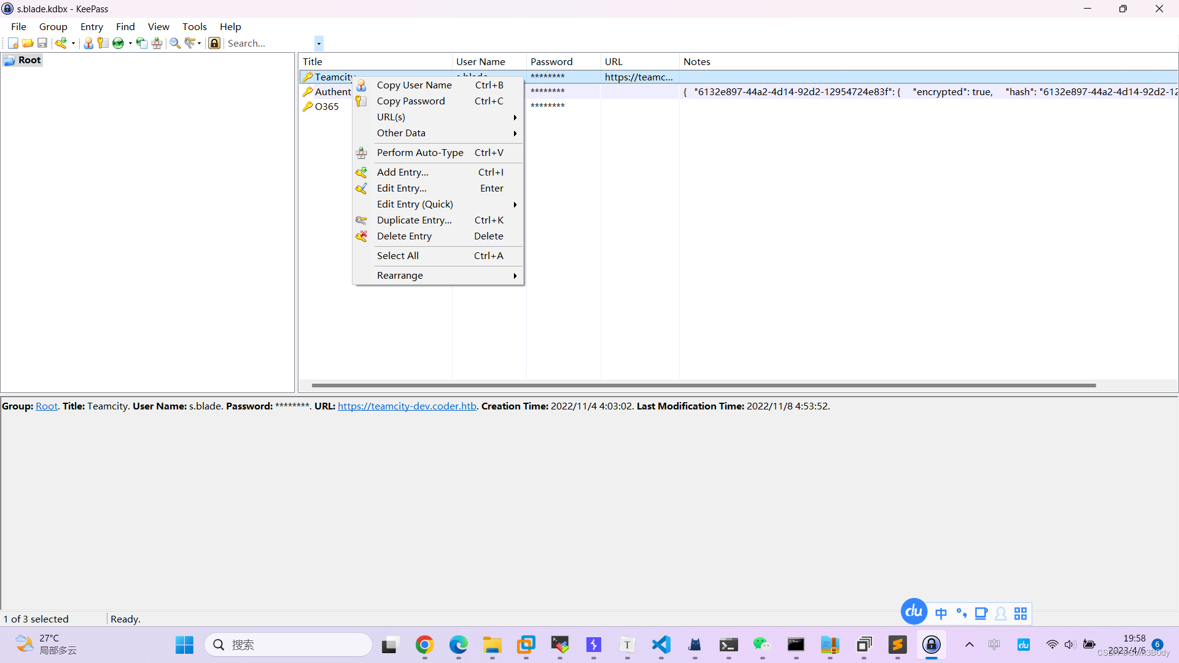The width and height of the screenshot is (1179, 663).
Task: Show hidden system tray icons chevron
Action: [x=970, y=645]
